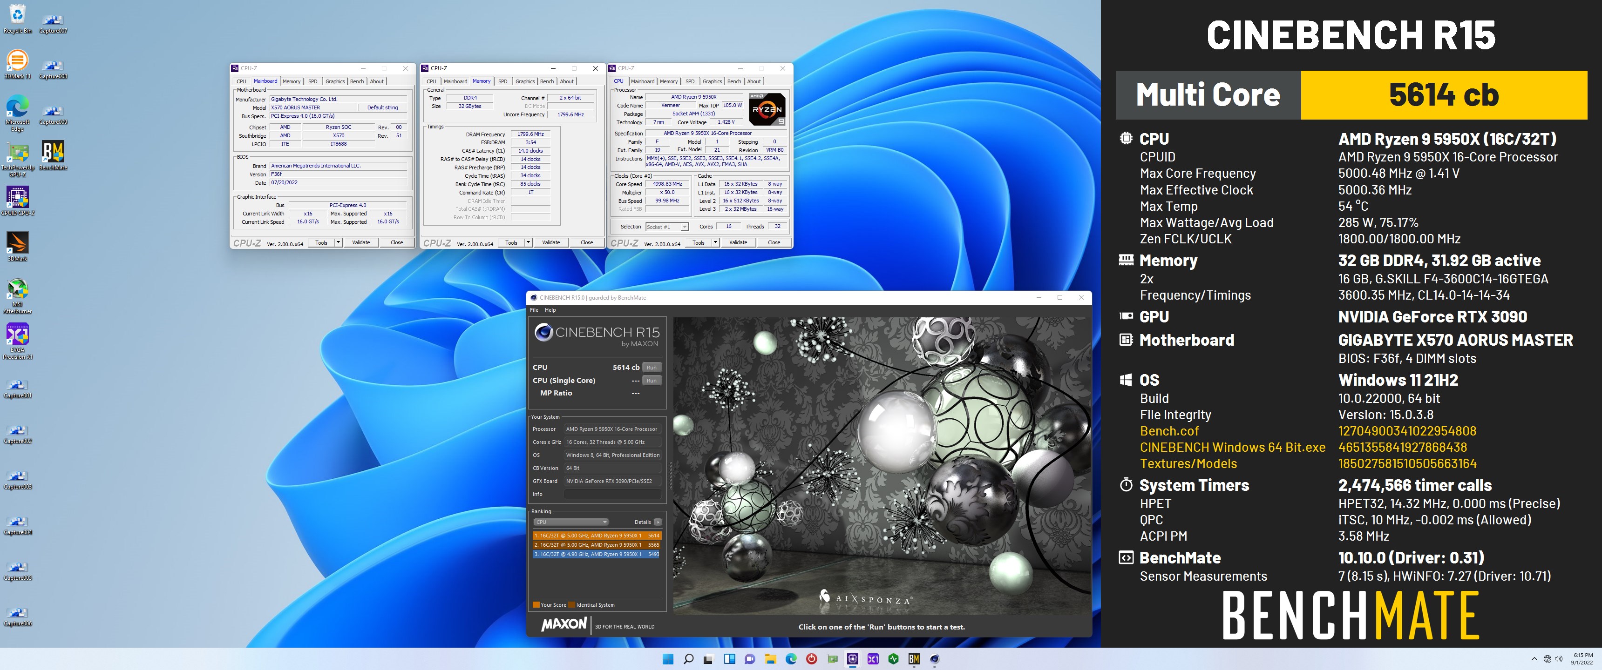
Task: Click BenchMate BM icon in taskbar
Action: tap(914, 659)
